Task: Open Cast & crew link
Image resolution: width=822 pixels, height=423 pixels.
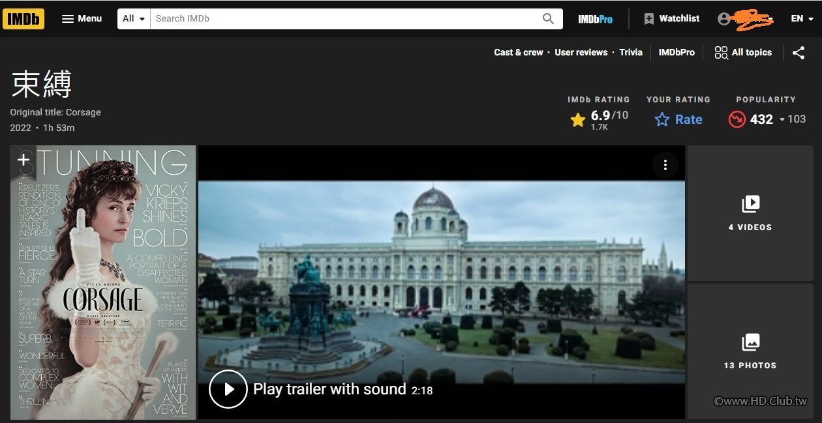Action: (519, 52)
